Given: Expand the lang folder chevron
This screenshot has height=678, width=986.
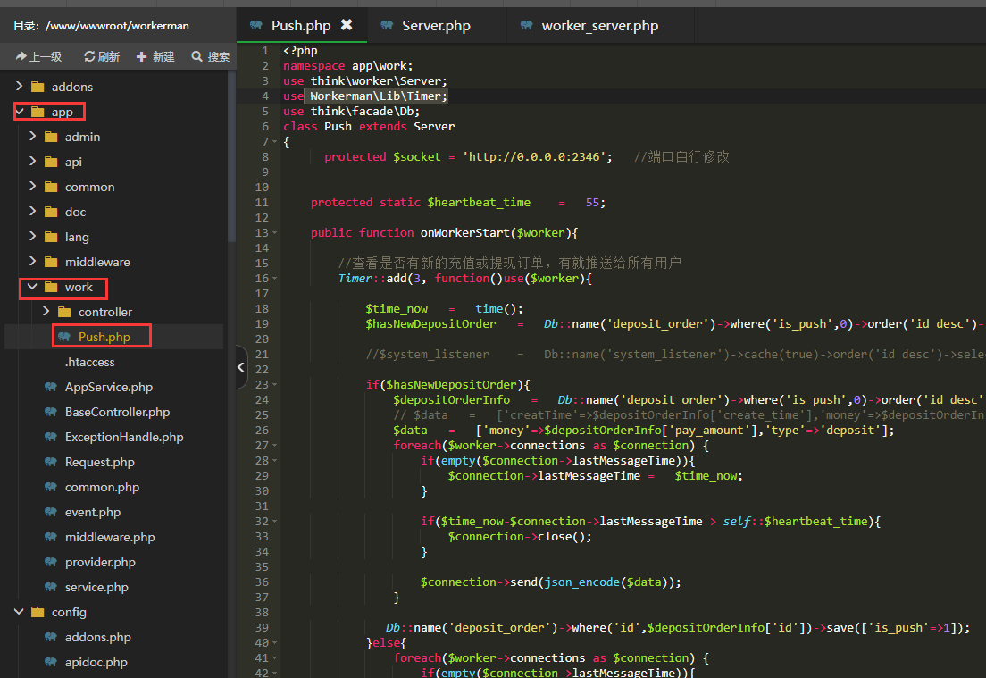Looking at the screenshot, I should coord(33,237).
